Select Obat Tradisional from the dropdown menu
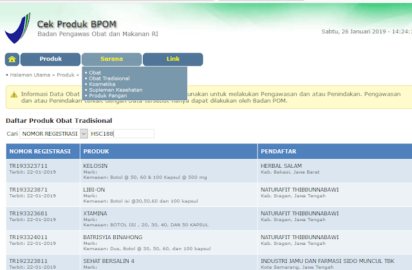The width and height of the screenshot is (412, 270). click(x=109, y=78)
